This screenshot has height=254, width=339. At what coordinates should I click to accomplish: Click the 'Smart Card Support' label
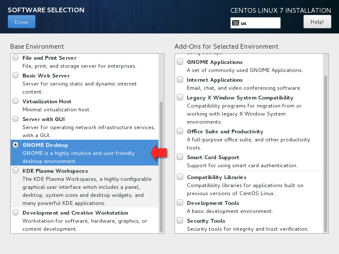pyautogui.click(x=213, y=157)
